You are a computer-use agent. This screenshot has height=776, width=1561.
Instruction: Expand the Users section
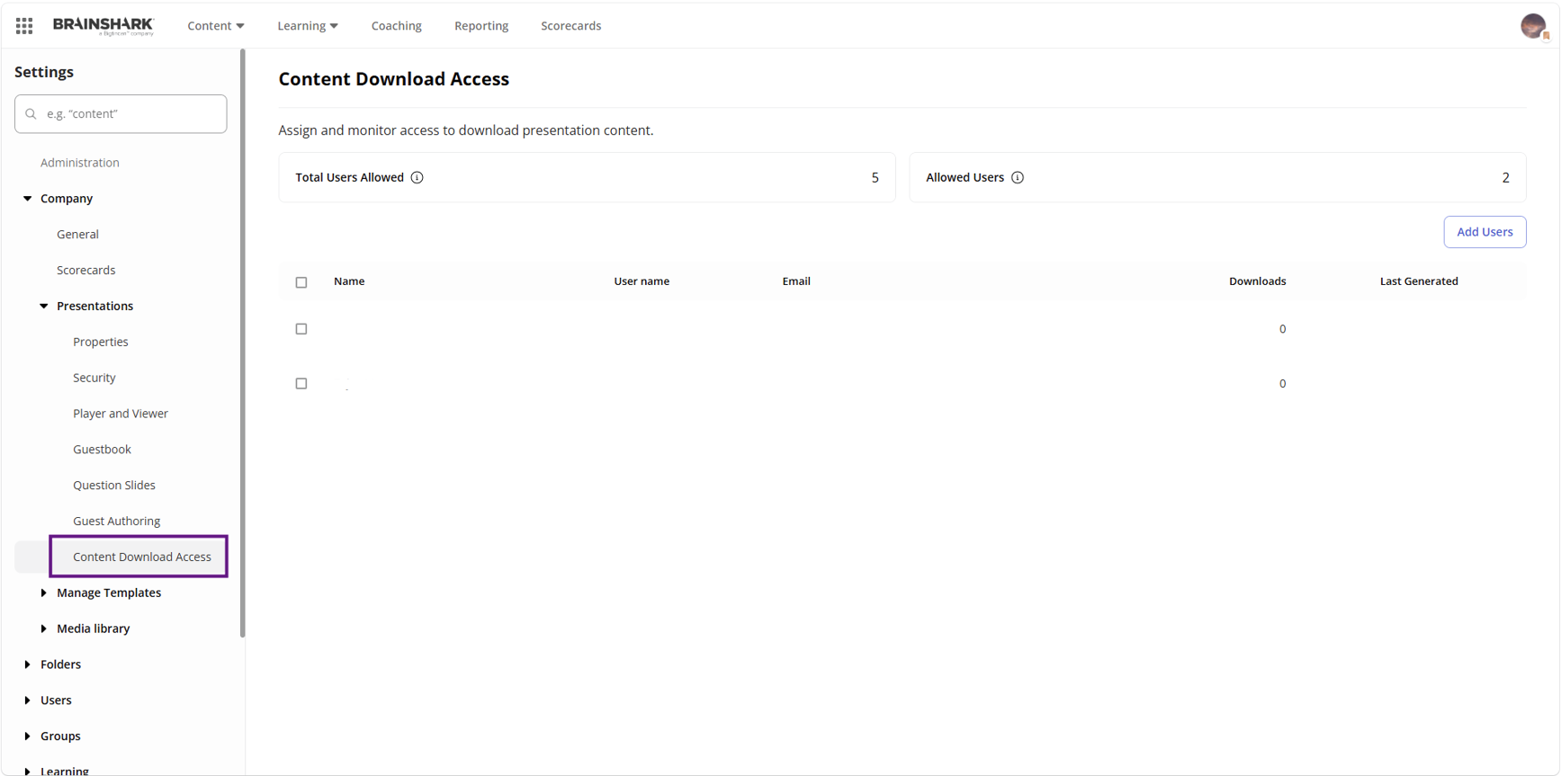coord(28,701)
